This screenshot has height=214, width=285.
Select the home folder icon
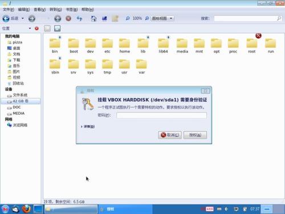tap(124, 43)
